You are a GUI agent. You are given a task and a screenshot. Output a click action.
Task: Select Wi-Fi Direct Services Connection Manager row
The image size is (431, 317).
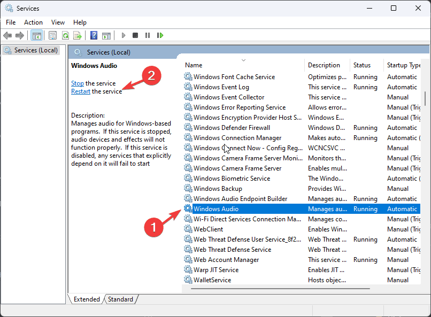(301, 219)
